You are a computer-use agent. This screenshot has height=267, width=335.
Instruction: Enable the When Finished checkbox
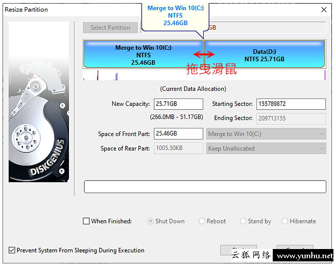(86, 221)
